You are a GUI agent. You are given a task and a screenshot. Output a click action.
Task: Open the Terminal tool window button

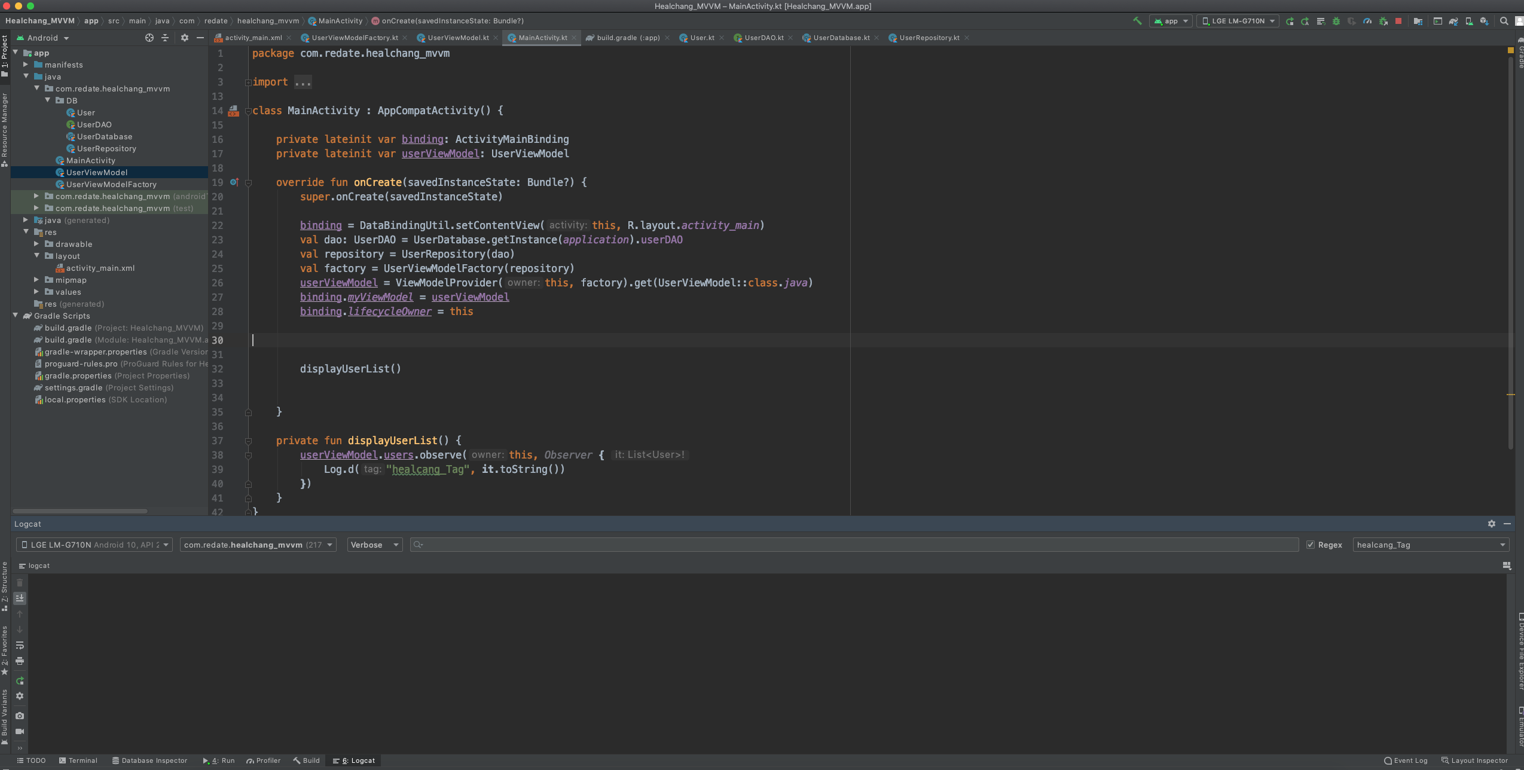pyautogui.click(x=78, y=760)
